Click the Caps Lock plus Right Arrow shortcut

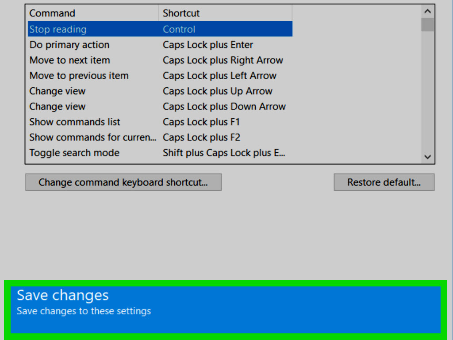(223, 60)
